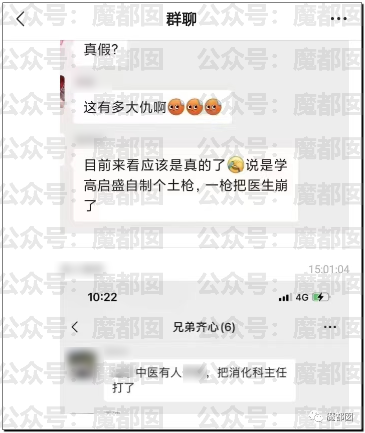This screenshot has height=433, width=365.
Task: Tap the 4G signal bars icon
Action: pos(285,297)
